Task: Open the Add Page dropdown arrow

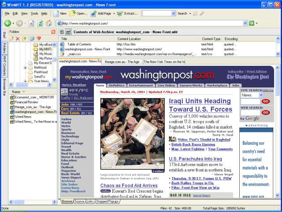Action: click(114, 13)
